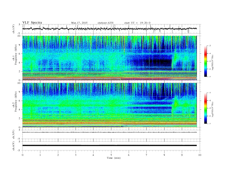Click the "-7" tick on ch.2 color bar
Screen dimensions: 225x174
(x=209, y=124)
